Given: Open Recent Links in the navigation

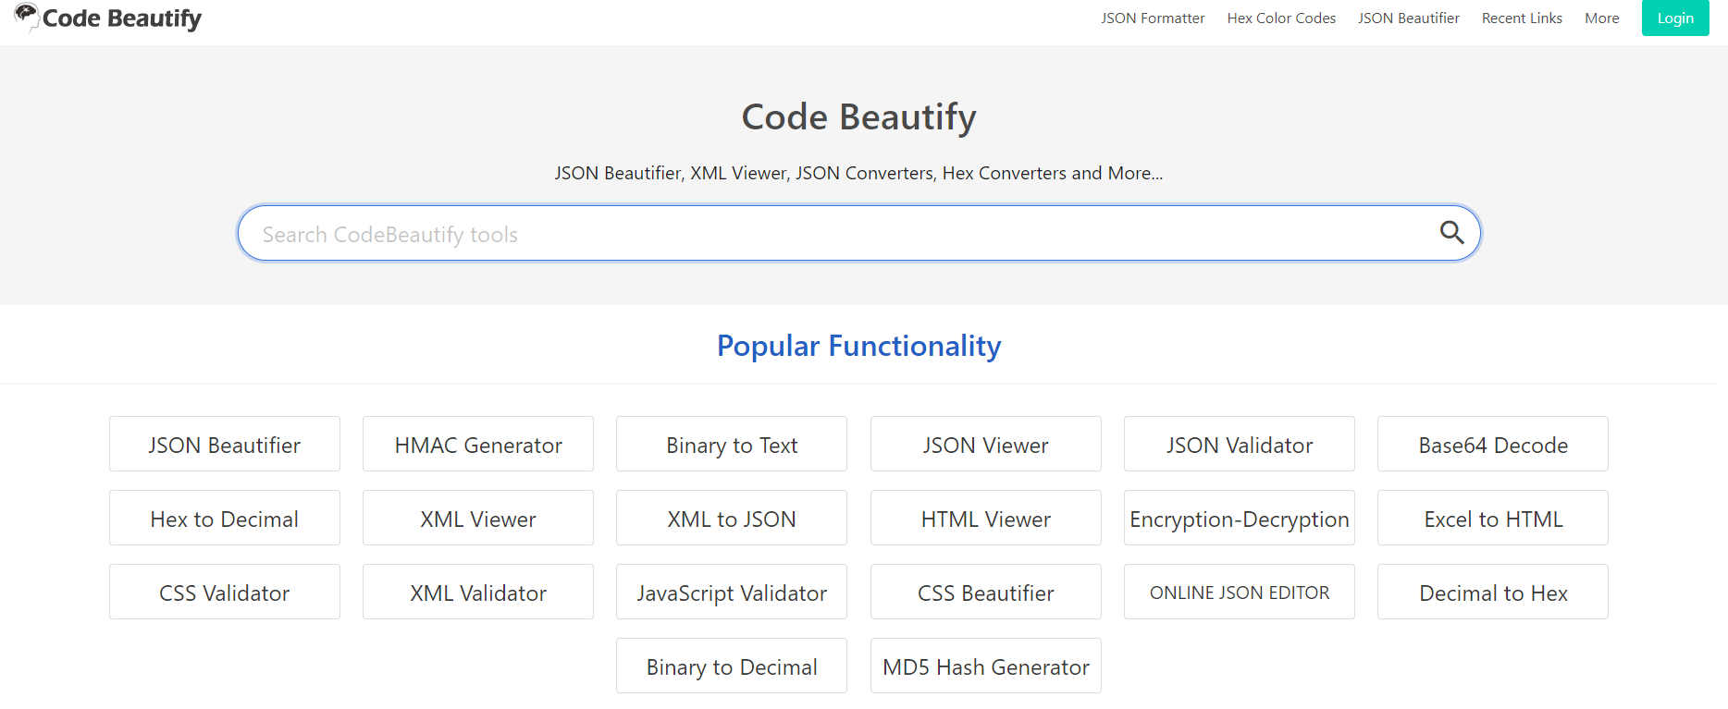Looking at the screenshot, I should pos(1522,18).
